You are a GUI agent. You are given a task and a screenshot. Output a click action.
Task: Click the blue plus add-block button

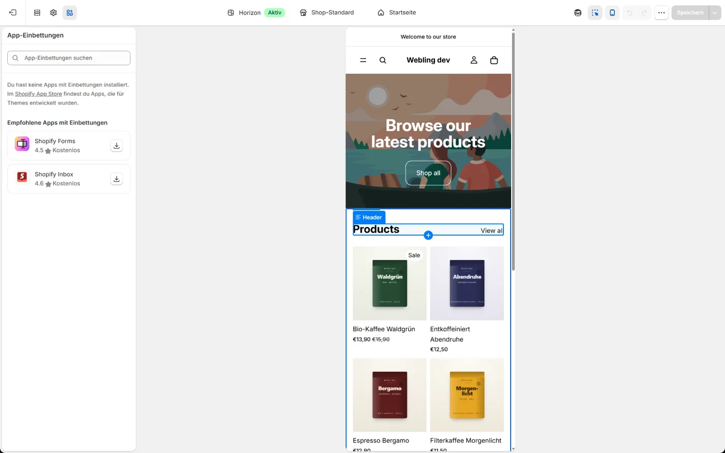(428, 235)
